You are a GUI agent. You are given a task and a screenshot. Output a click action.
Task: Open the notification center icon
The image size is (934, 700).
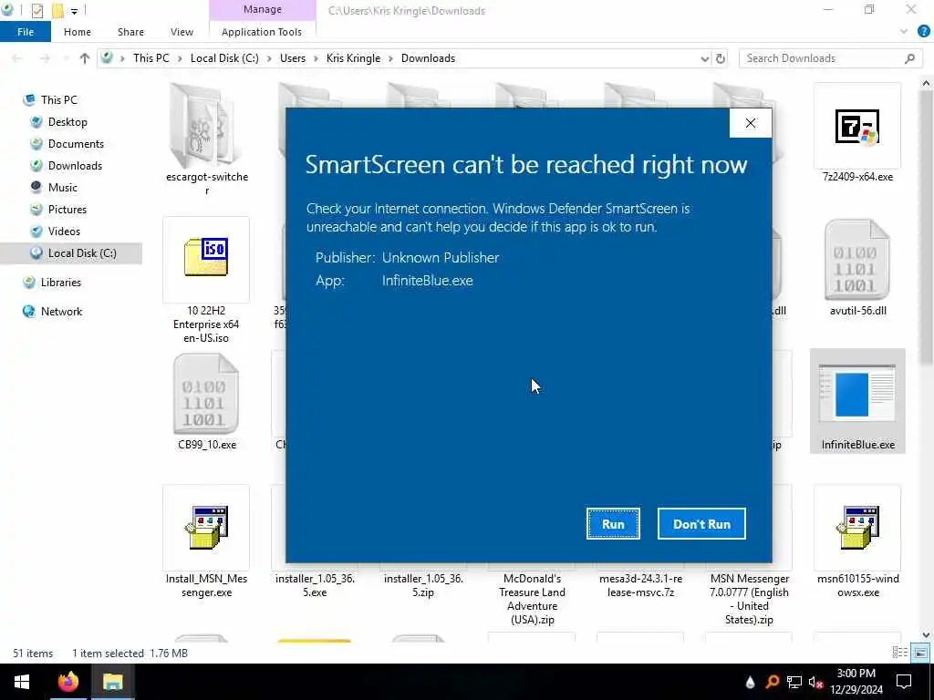[x=904, y=682]
